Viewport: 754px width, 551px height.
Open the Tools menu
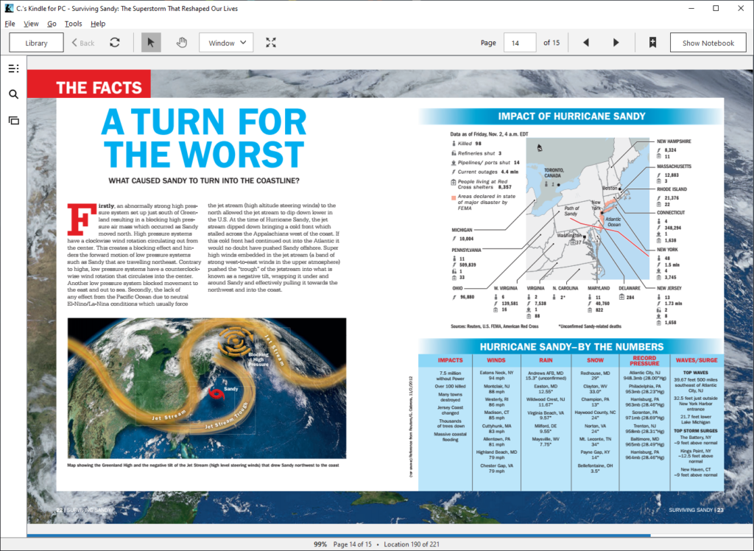pyautogui.click(x=73, y=24)
